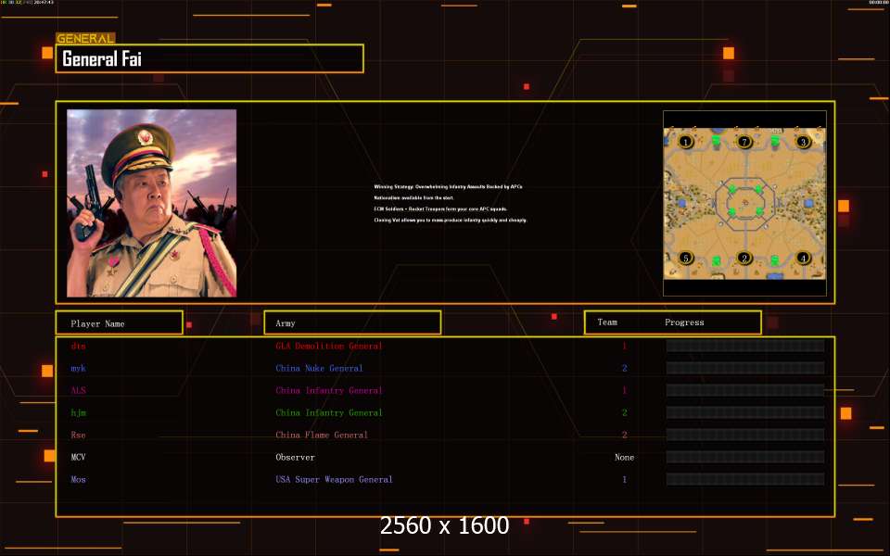
Task: Select the "Team" column header
Action: point(606,322)
